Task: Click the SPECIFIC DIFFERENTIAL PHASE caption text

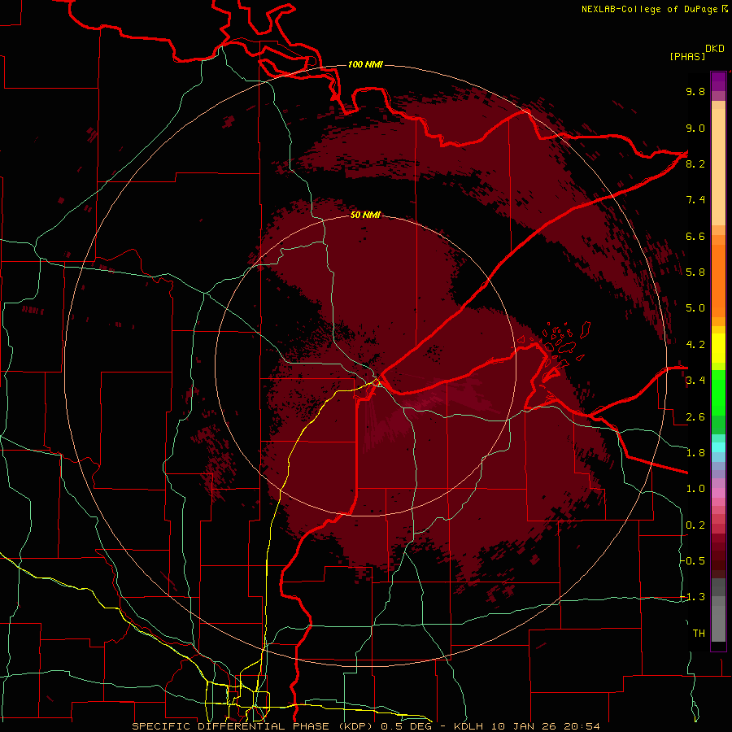Action: 229,726
